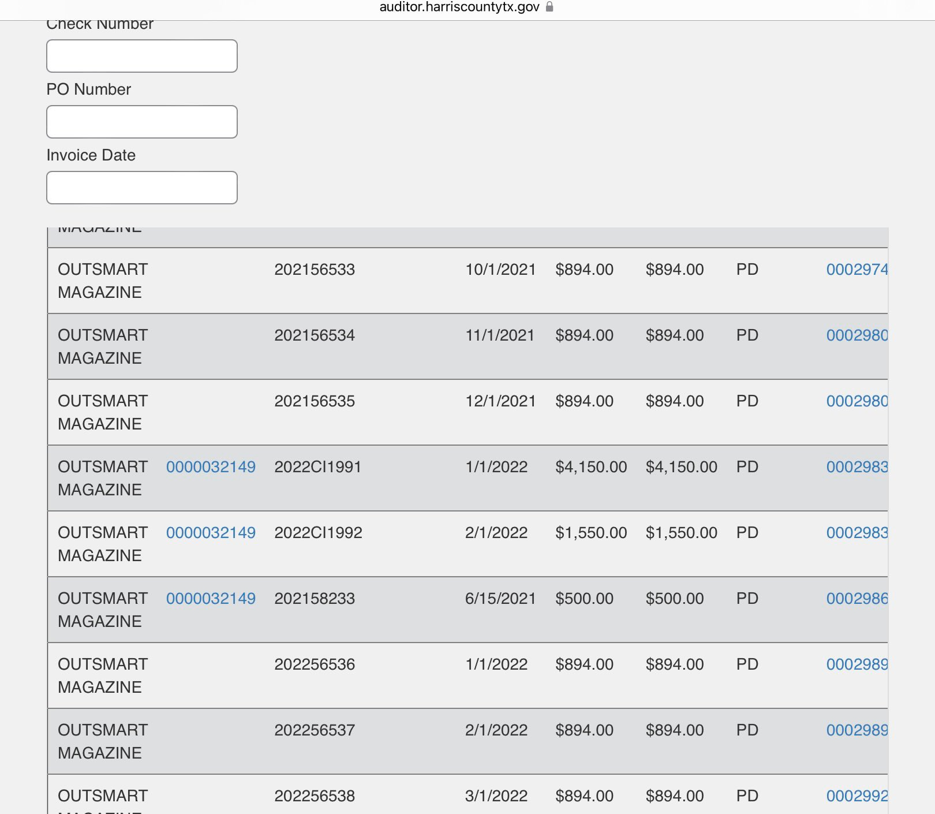935x814 pixels.
Task: Click the invoice date 10/1/2021
Action: coord(500,270)
